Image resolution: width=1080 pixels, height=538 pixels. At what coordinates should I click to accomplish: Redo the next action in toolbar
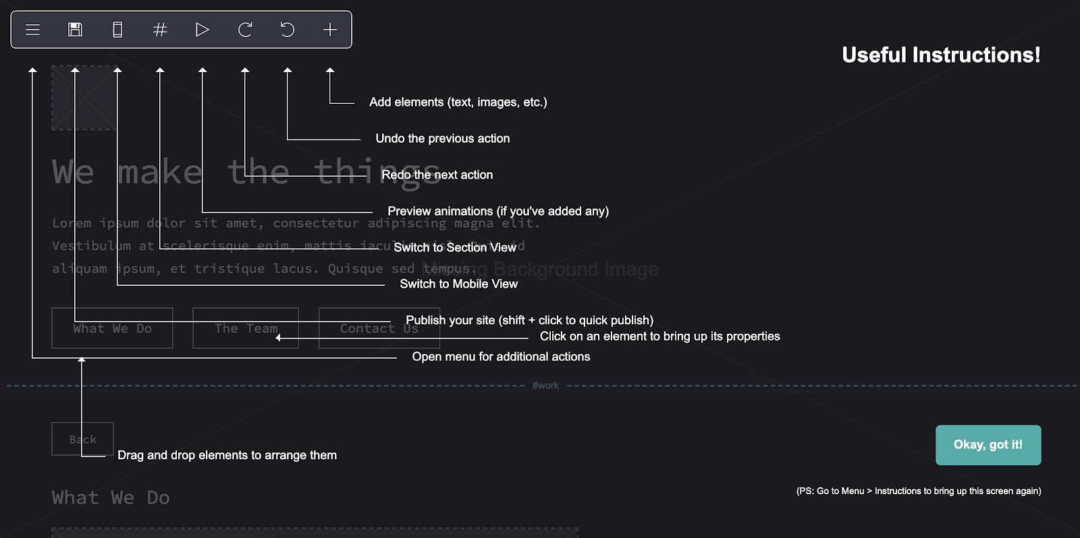(x=245, y=30)
